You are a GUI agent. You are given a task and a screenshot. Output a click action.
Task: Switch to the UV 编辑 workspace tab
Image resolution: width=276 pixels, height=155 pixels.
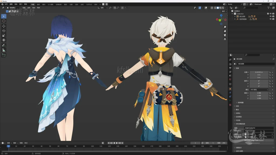click(50, 4)
